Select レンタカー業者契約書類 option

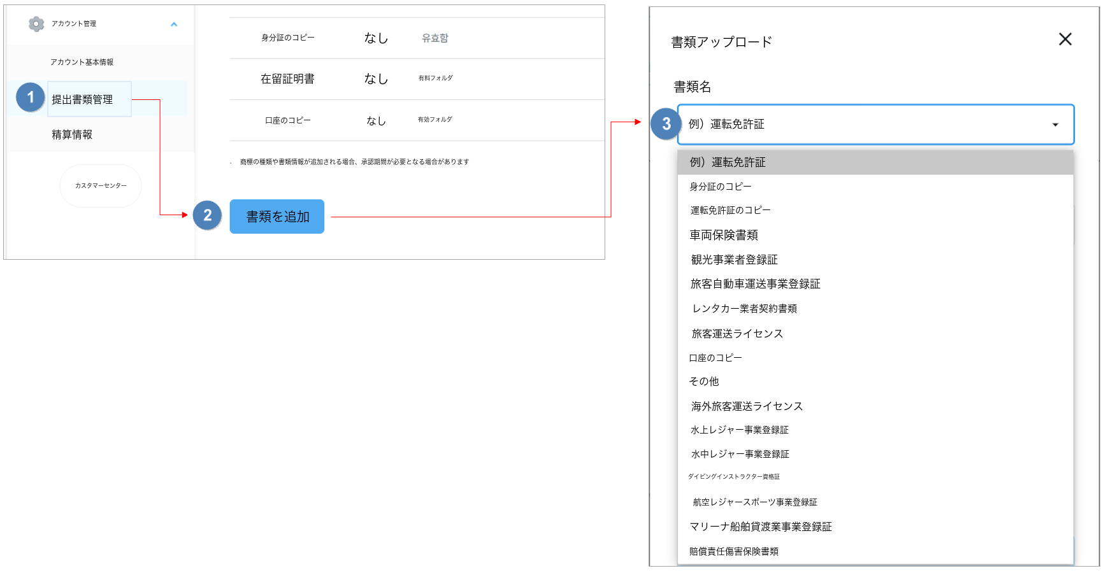pyautogui.click(x=876, y=309)
